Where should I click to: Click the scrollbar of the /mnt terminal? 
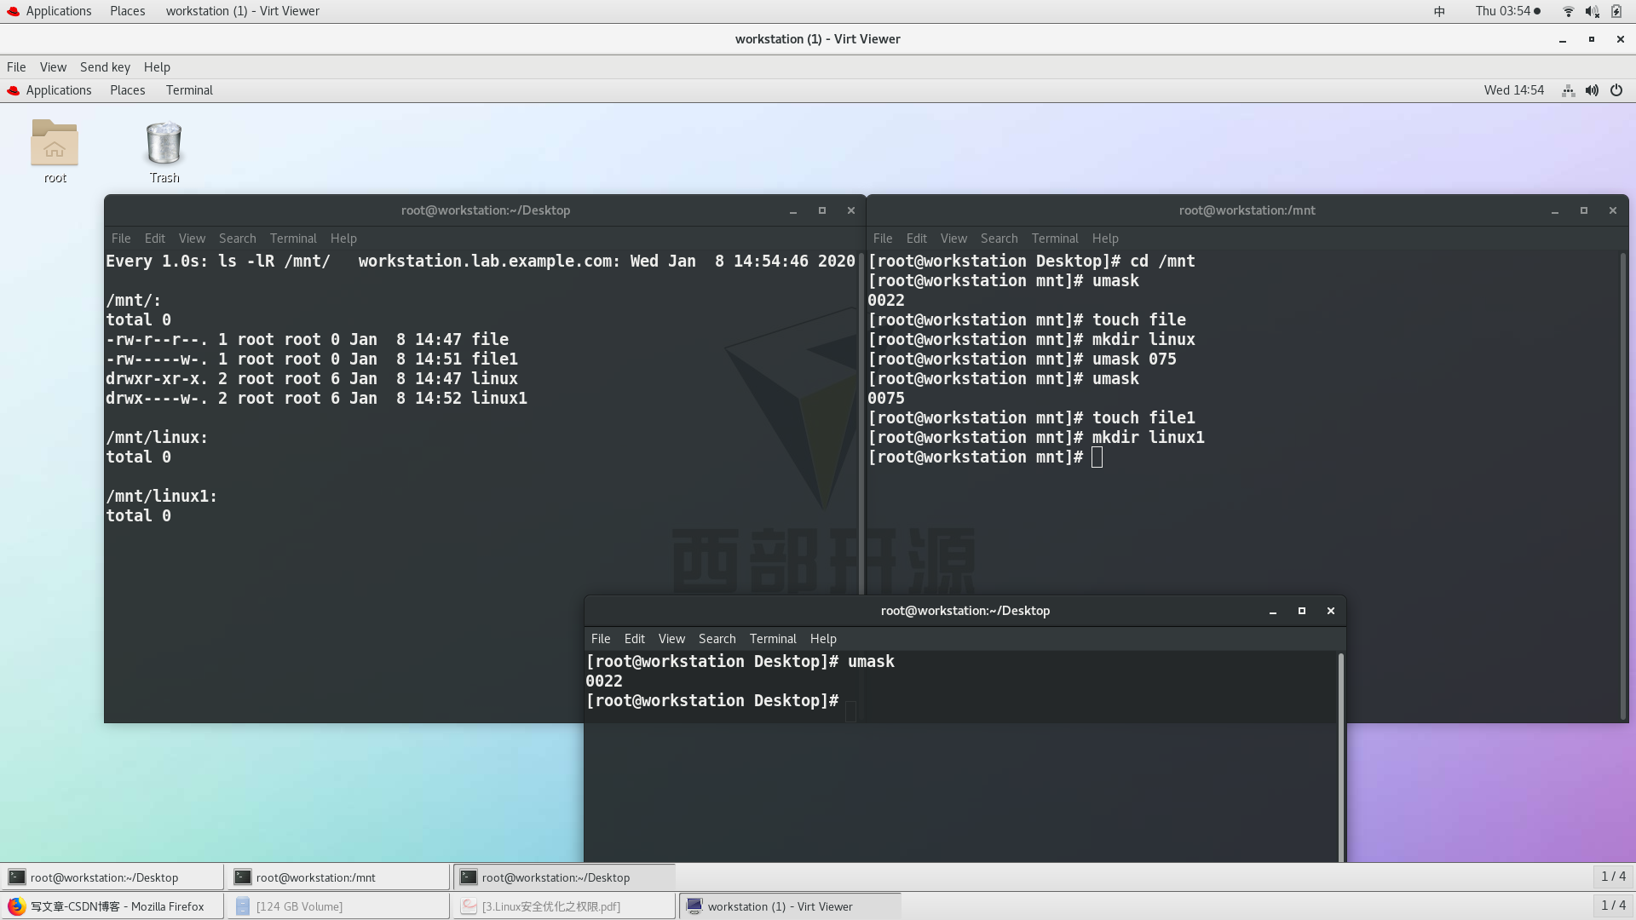click(x=1622, y=486)
